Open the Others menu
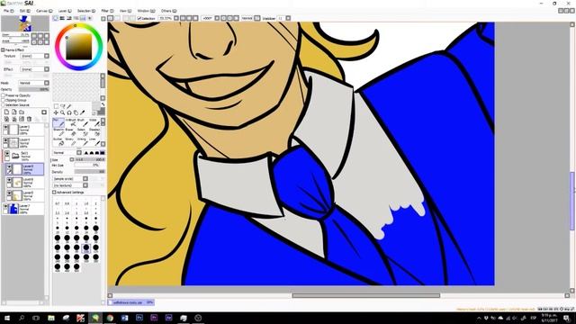This screenshot has height=324, width=576. 168,11
